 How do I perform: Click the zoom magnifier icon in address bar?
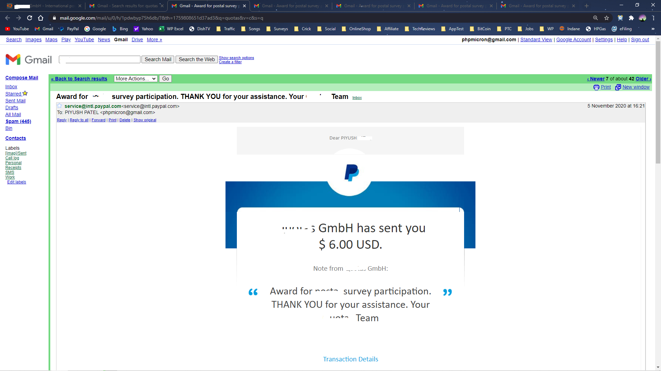click(595, 18)
